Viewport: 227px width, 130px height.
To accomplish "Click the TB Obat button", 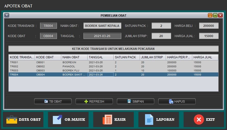I will coord(53,101).
